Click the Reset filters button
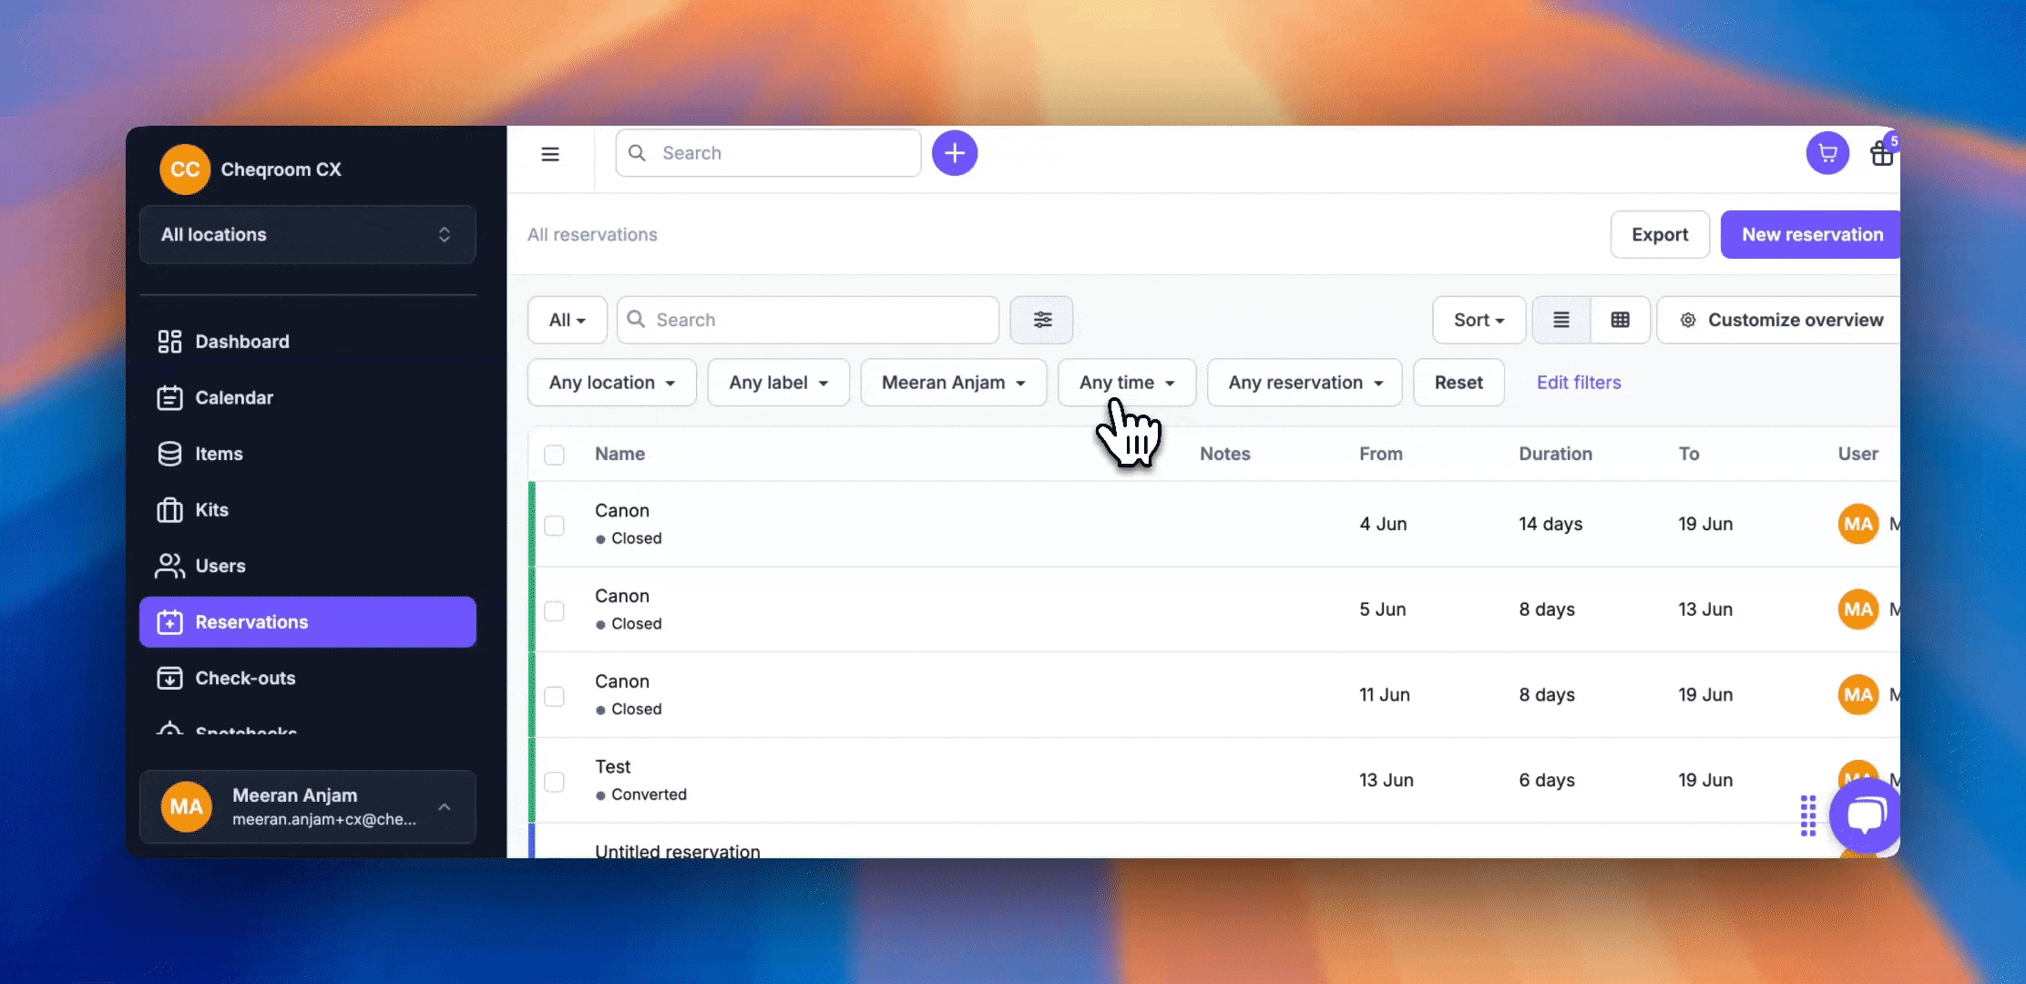Screen dimensions: 2026x984 tap(1458, 383)
